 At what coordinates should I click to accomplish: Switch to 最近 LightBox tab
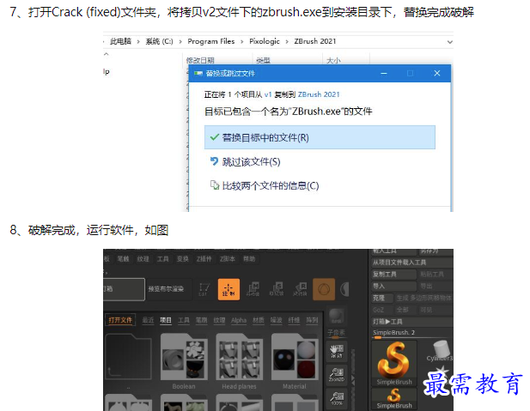coord(148,320)
